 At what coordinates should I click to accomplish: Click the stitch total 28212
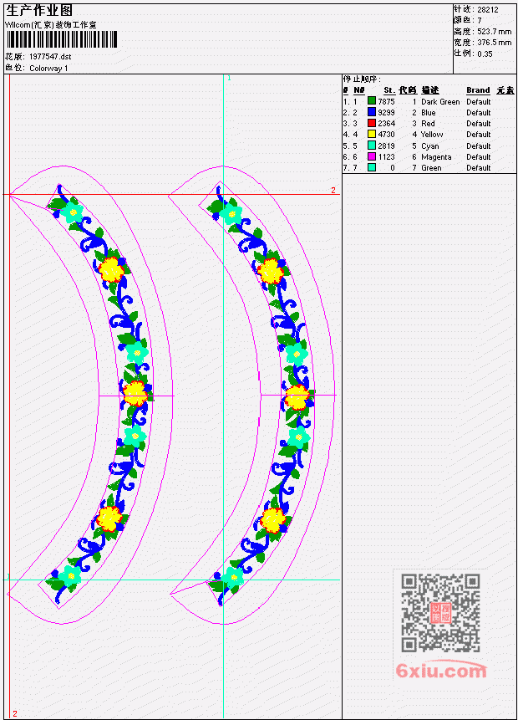pyautogui.click(x=488, y=9)
